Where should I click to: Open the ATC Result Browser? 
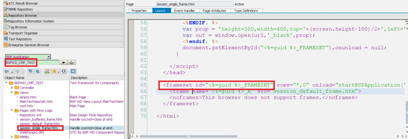click(x=63, y=3)
